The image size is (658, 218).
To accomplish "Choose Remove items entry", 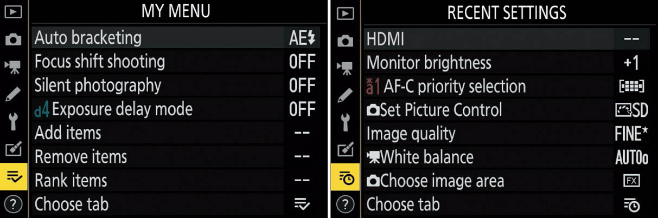I will pyautogui.click(x=81, y=157).
